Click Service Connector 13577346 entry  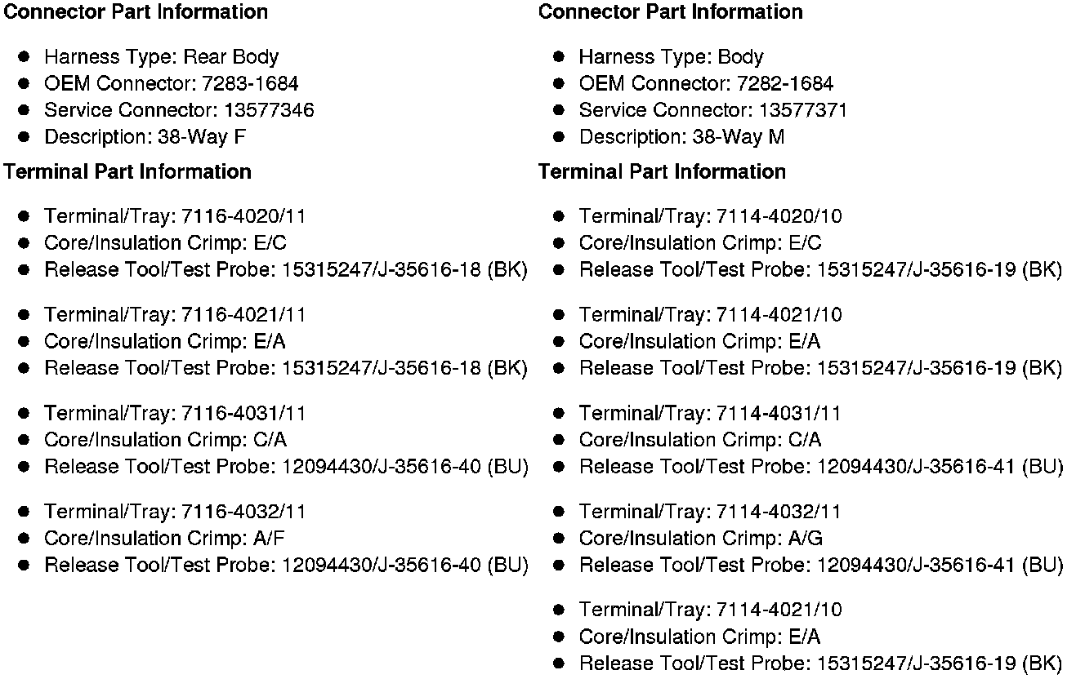179,110
